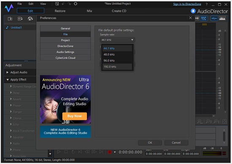The image size is (232, 164).
Task: Click the AudioDirector logo icon
Action: click(9, 8)
